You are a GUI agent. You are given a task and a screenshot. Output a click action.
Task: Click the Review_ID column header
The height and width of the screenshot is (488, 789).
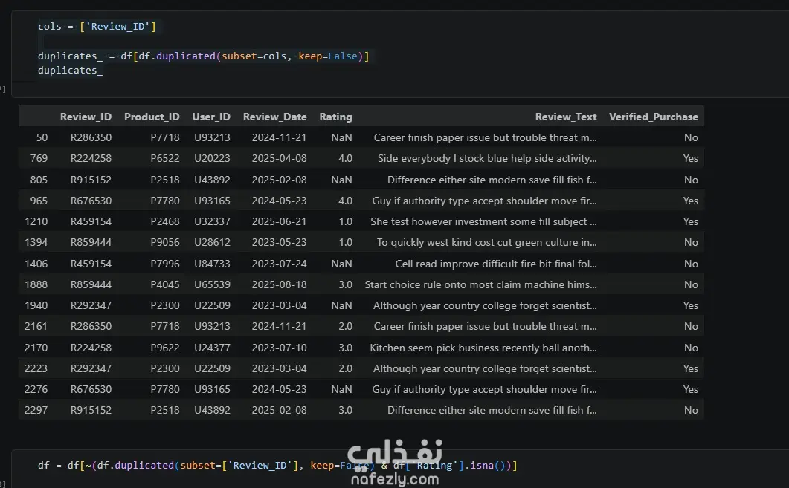coord(86,117)
